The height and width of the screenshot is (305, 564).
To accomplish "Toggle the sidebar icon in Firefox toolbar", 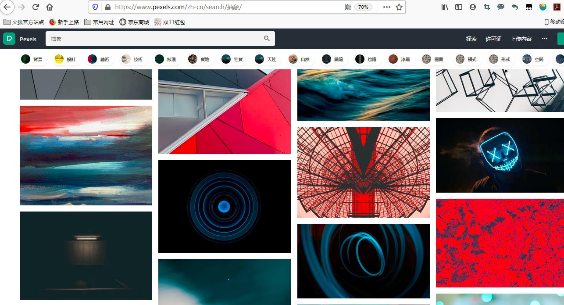I will click(x=459, y=7).
